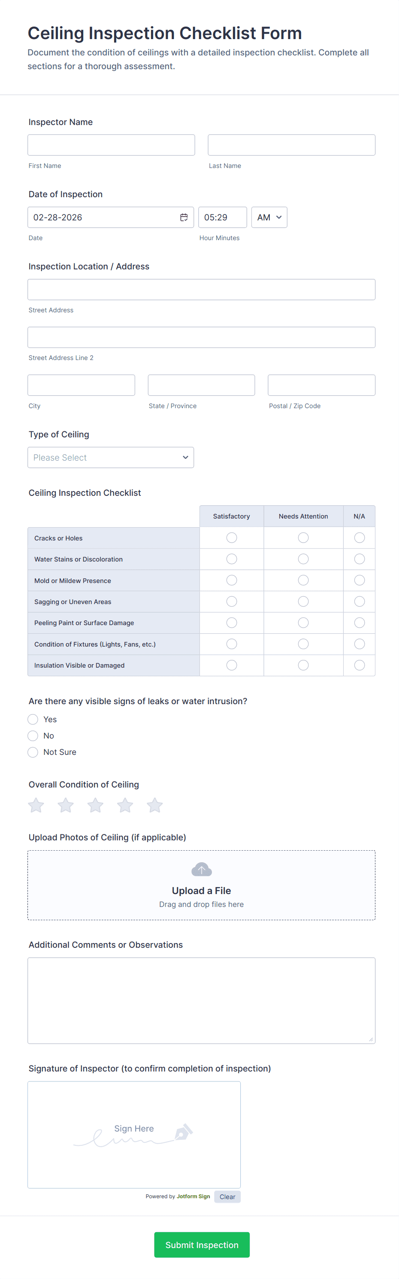Choose Not Sure for water intrusion

point(33,752)
